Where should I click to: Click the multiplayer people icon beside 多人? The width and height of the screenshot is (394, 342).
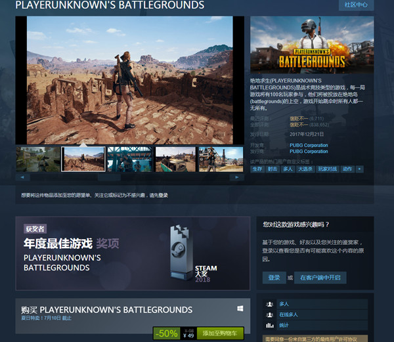point(270,304)
